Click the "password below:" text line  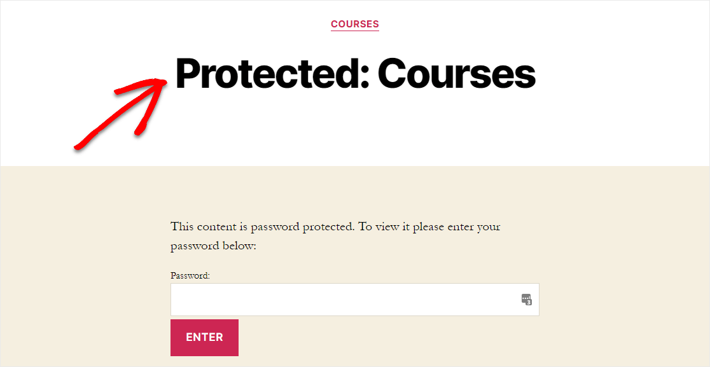(213, 247)
